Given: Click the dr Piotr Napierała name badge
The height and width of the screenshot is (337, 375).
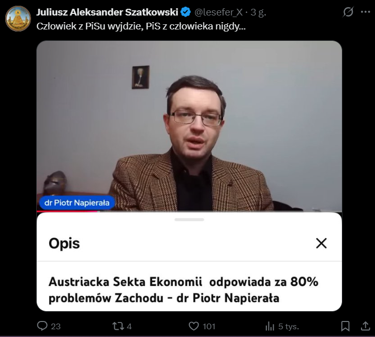Looking at the screenshot, I should [77, 203].
